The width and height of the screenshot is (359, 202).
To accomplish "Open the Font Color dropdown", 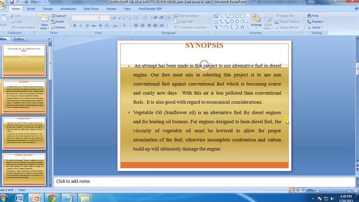I will 125,26.
